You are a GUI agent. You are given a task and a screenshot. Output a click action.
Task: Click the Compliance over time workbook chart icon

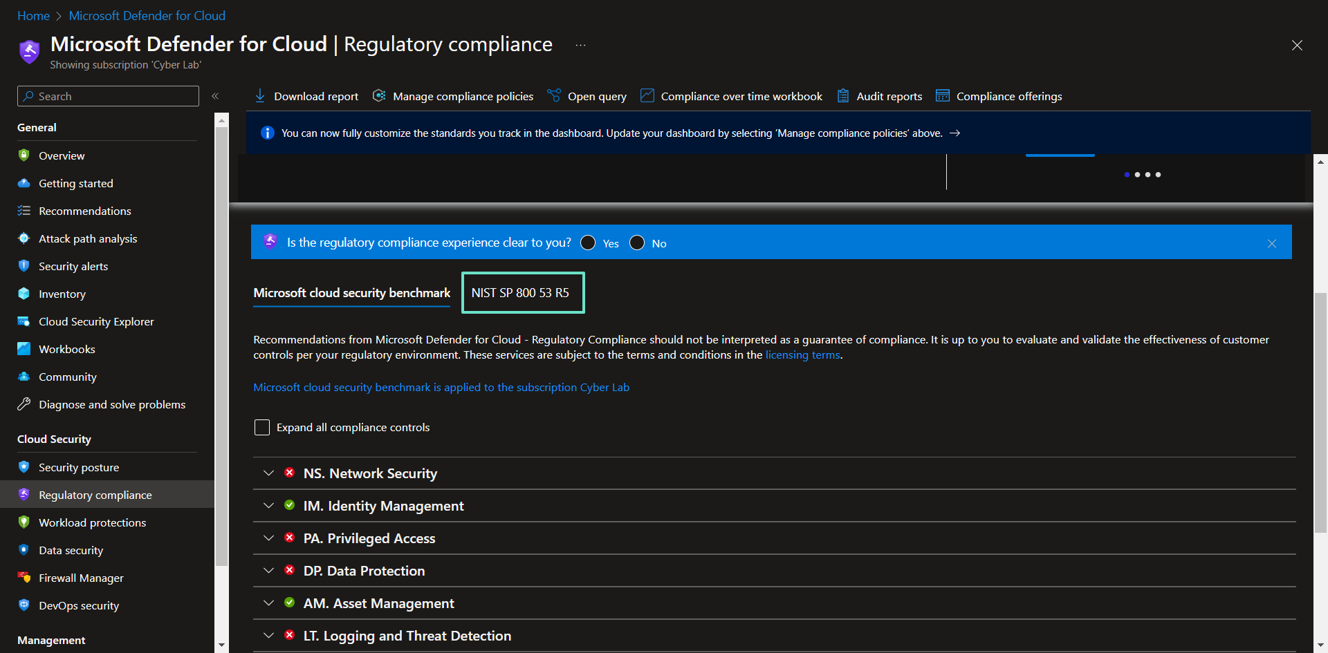[647, 95]
